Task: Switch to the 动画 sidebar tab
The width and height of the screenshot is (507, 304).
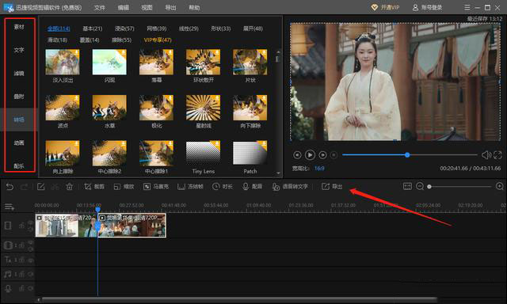Action: click(19, 142)
